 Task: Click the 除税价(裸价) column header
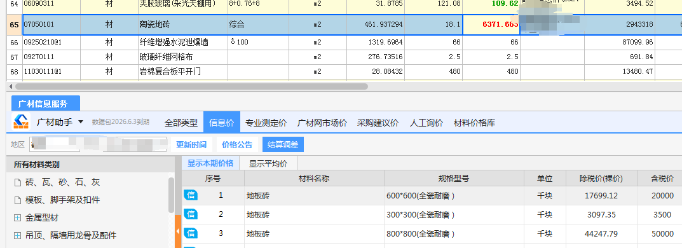[601, 179]
